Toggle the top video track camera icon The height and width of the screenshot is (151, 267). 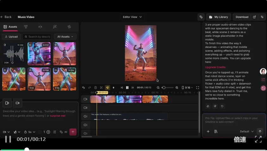click(85, 99)
